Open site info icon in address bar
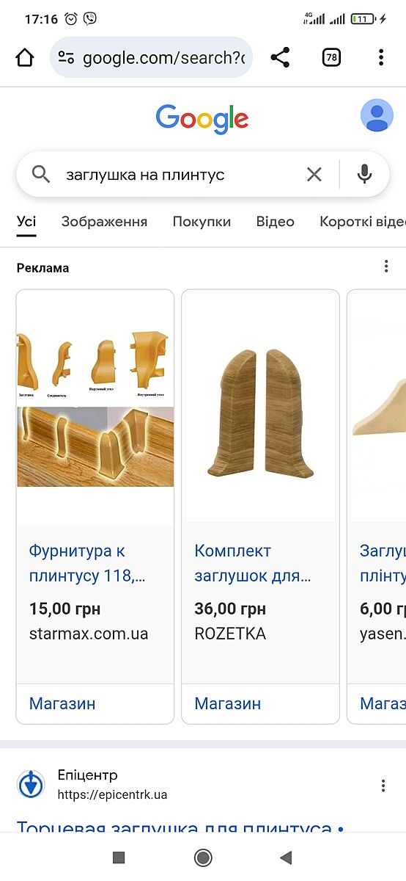This screenshot has height=881, width=406. (66, 58)
